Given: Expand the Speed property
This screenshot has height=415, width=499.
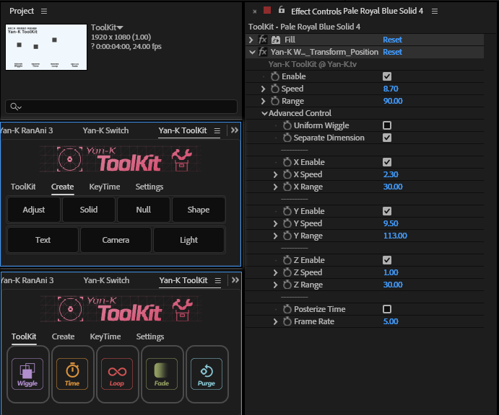Looking at the screenshot, I should [x=263, y=89].
